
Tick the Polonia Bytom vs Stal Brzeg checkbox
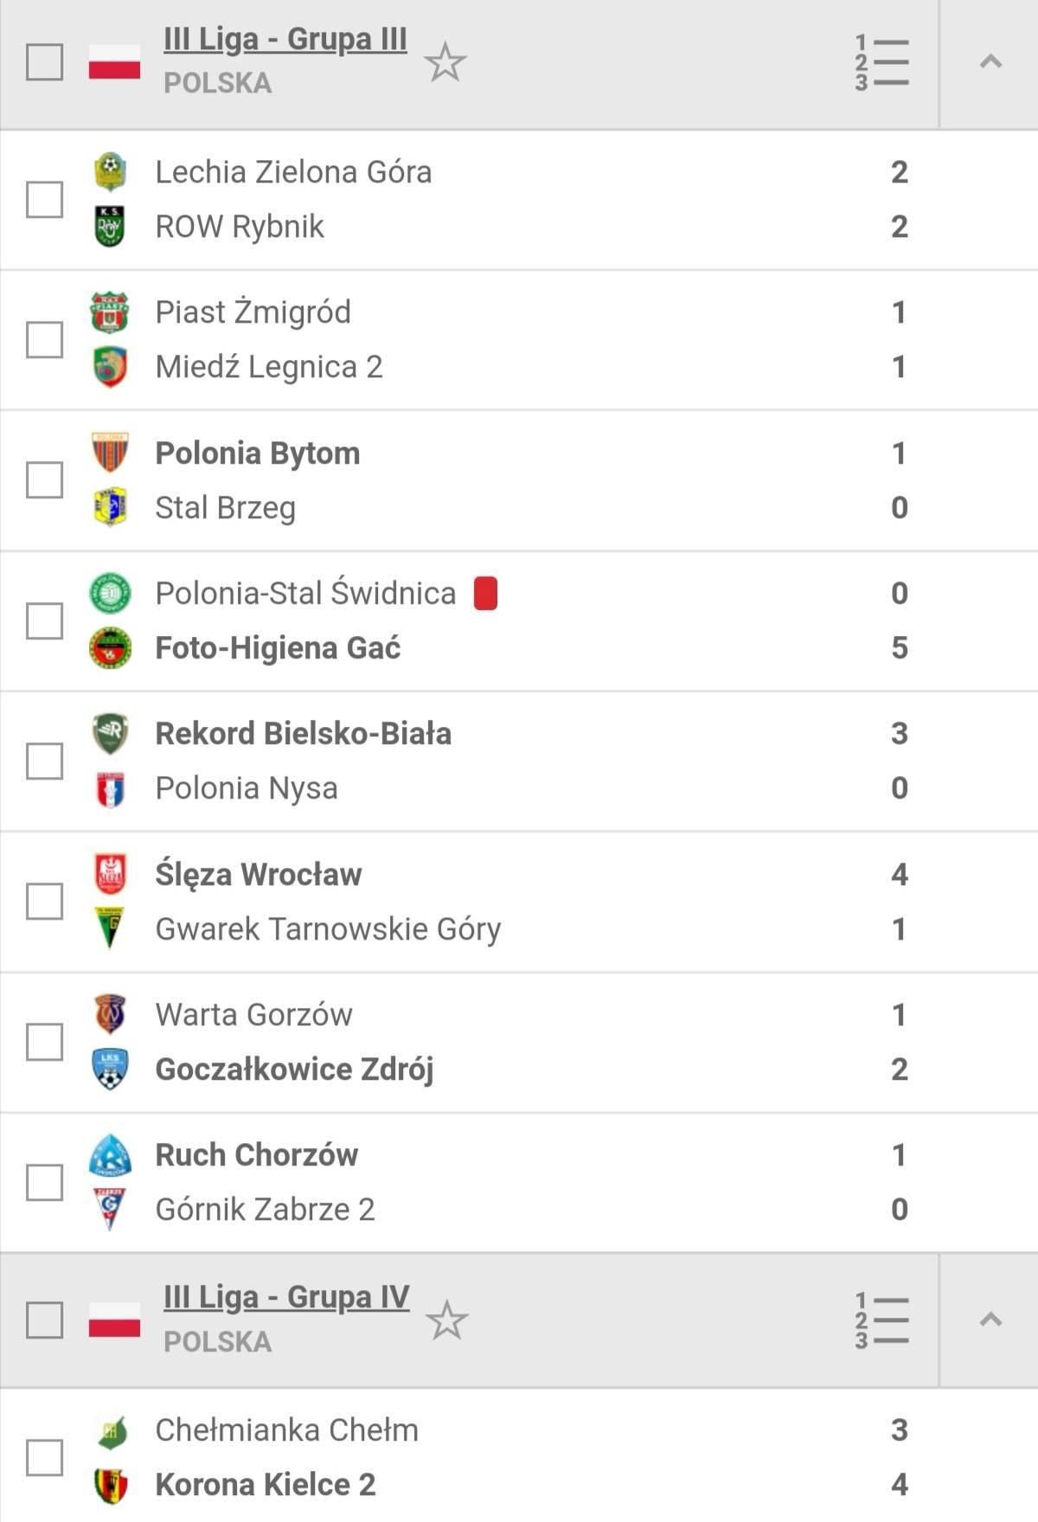coord(44,479)
